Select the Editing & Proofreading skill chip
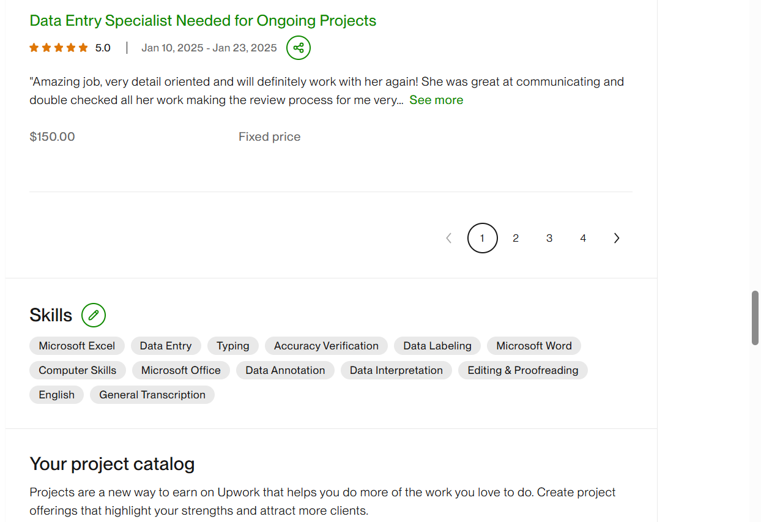Screen dimensions: 761x522 (522, 370)
